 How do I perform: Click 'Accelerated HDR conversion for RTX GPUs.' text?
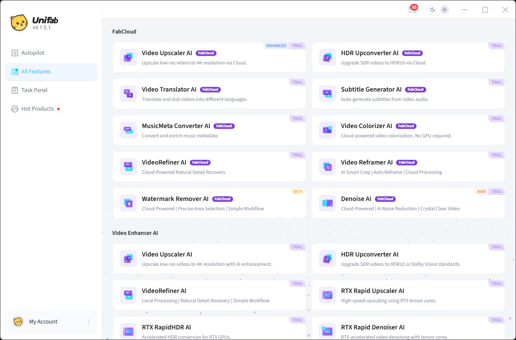pyautogui.click(x=186, y=337)
